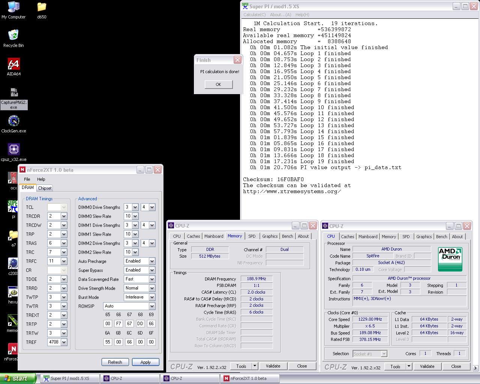Expand the TREF value dropdown

coord(64,342)
